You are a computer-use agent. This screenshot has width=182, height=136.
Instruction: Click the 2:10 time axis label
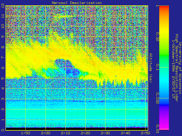tap(65, 133)
